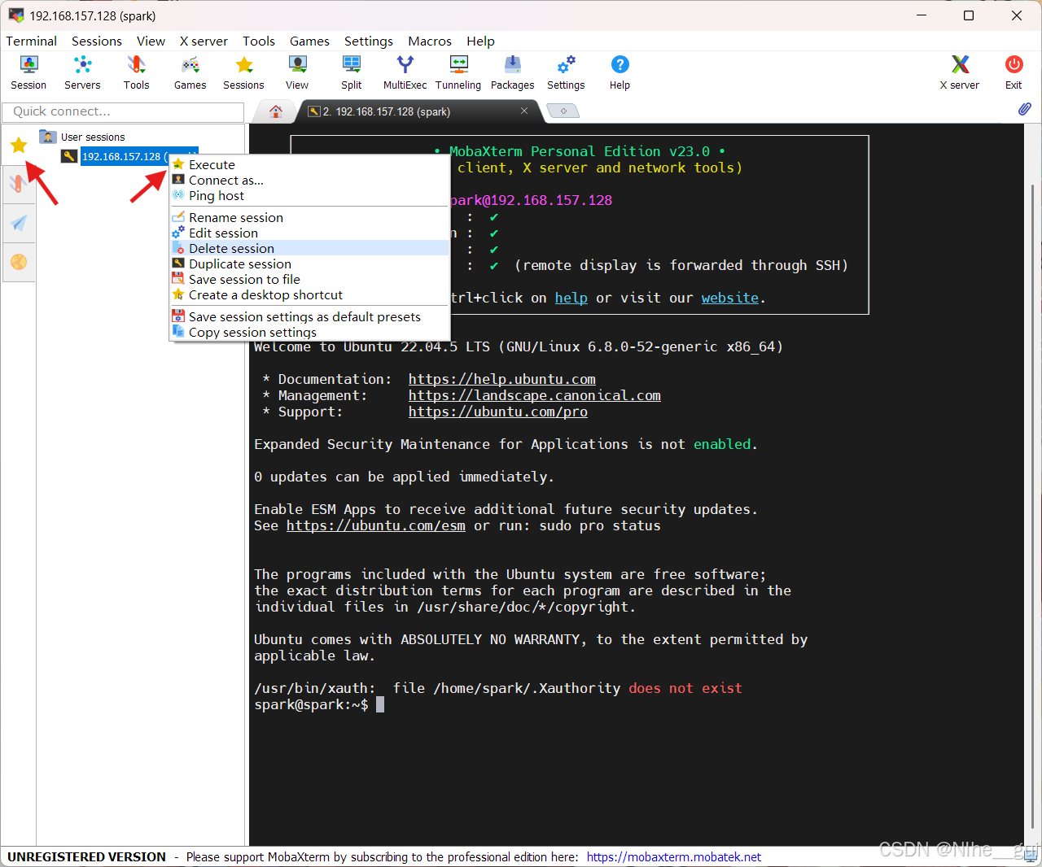Go to the Home tab icon
Screen dimensions: 1042x867
(276, 111)
